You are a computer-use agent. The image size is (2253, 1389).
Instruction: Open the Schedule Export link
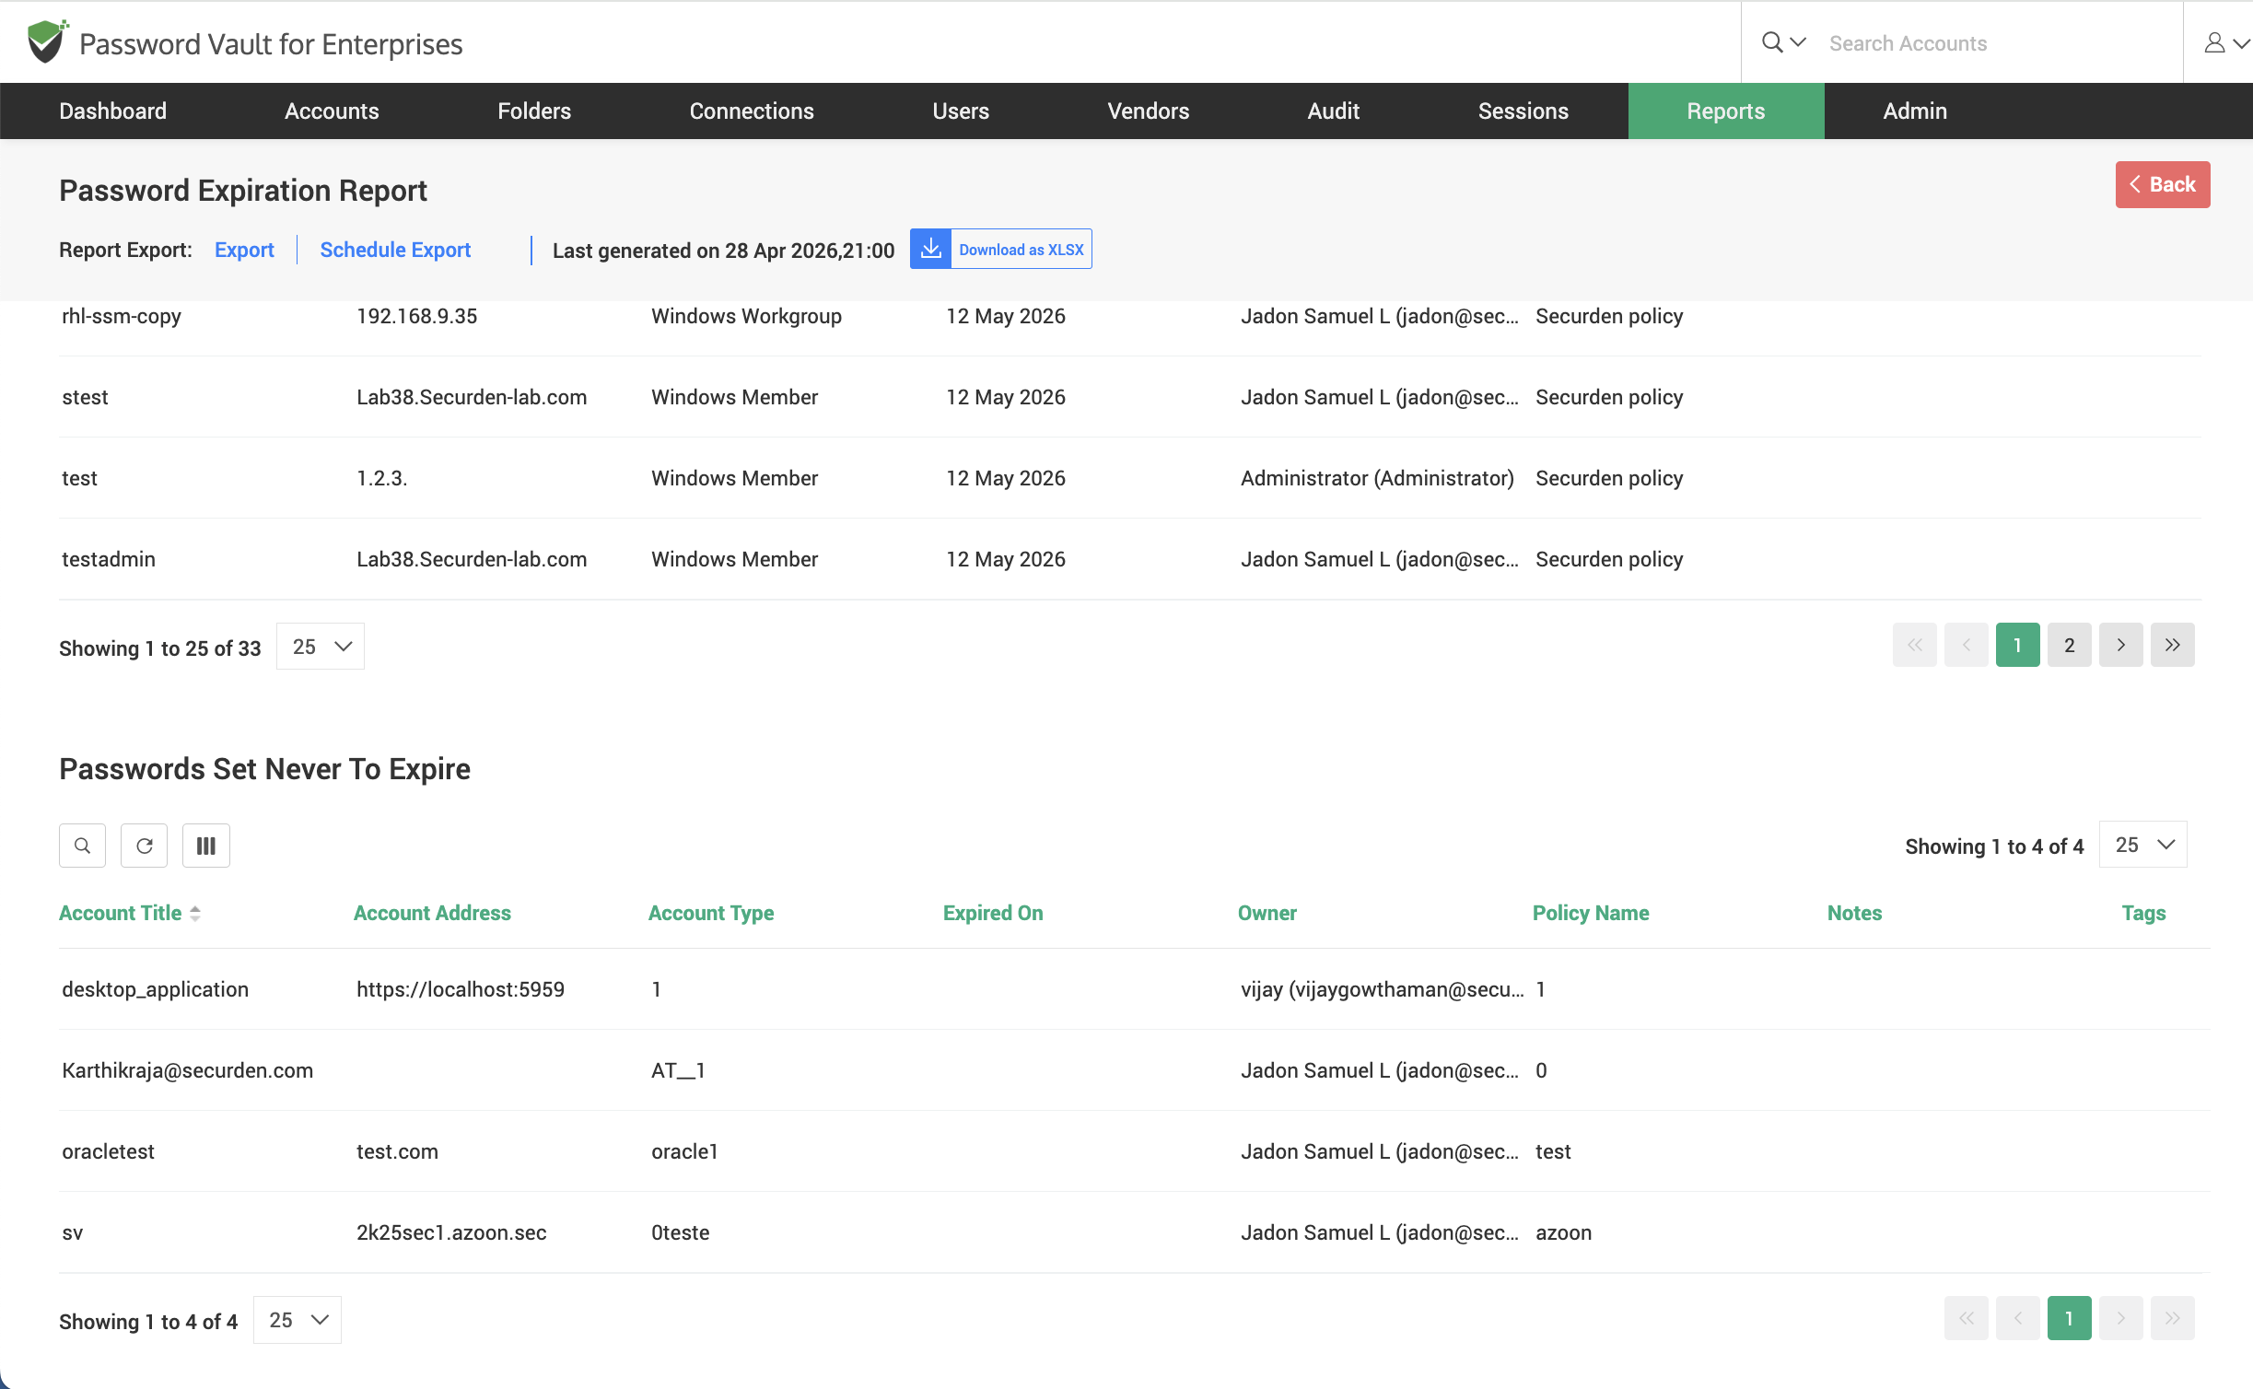click(395, 250)
